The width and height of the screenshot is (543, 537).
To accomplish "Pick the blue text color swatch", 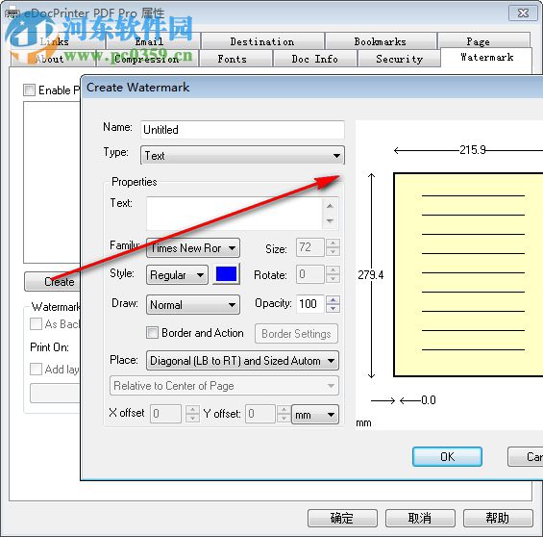I will (226, 274).
